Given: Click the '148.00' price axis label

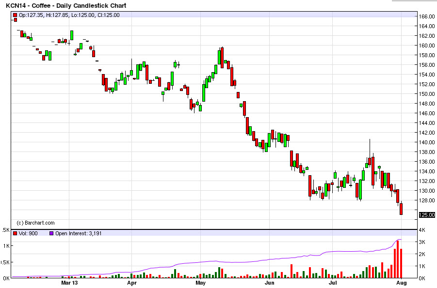Looking at the screenshot, I should pos(427,104).
